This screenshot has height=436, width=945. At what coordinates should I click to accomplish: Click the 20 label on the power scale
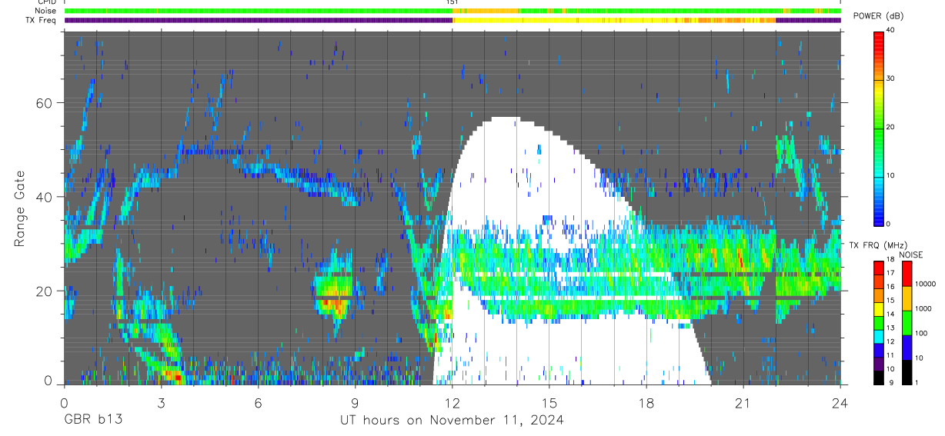coord(891,127)
